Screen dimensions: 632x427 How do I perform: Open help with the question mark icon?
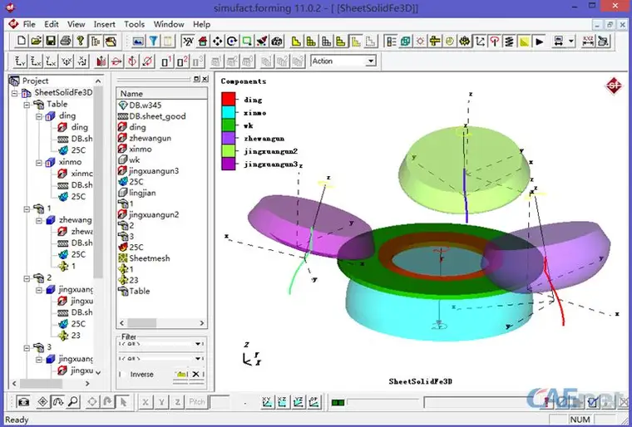81,41
